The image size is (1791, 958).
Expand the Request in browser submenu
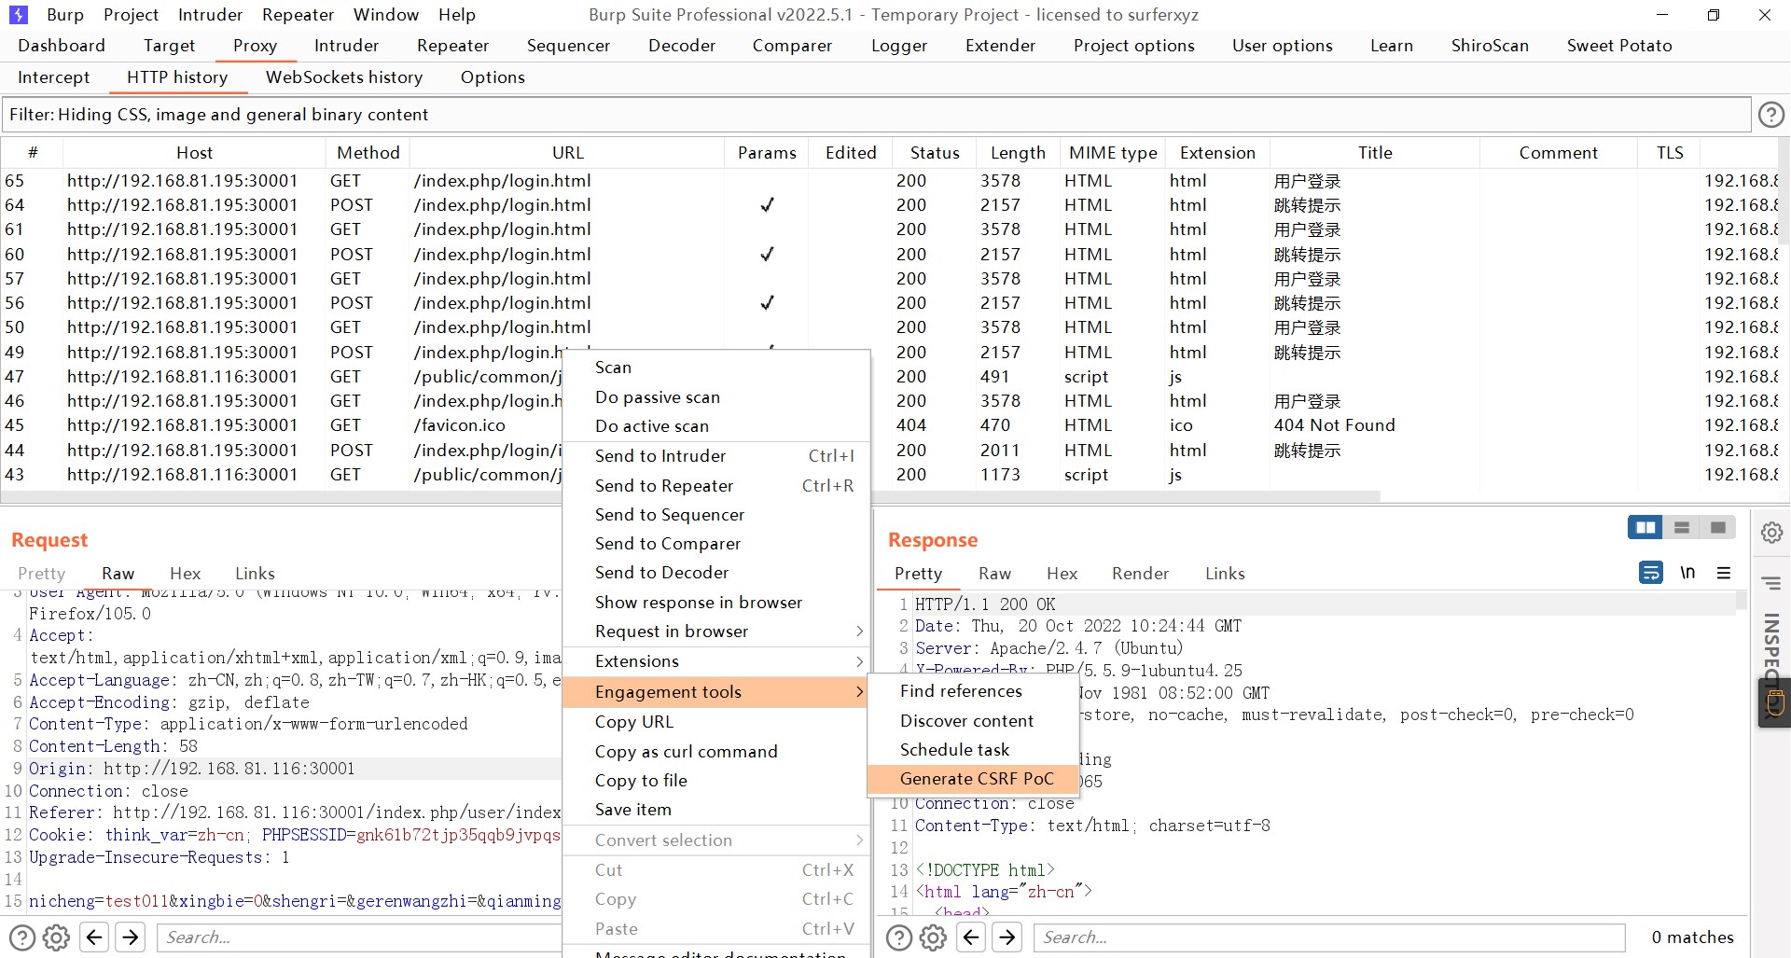(x=716, y=632)
